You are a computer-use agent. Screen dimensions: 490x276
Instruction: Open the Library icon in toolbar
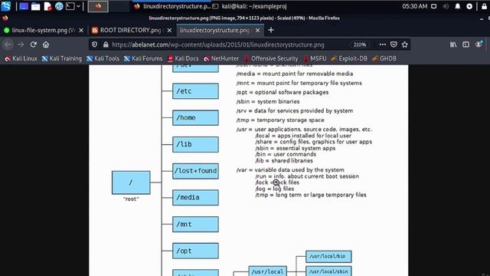pos(453,44)
